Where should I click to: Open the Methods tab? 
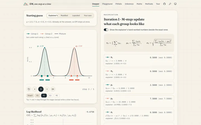[149, 4]
